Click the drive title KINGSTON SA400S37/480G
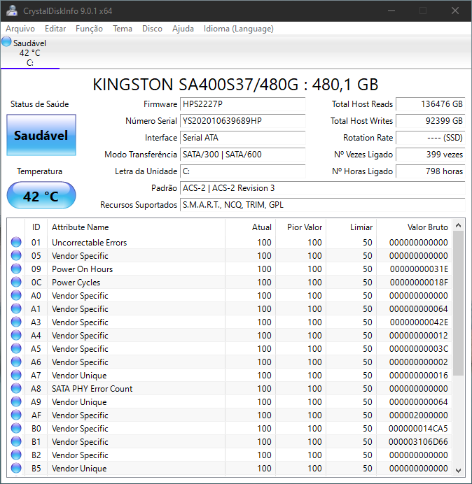Screen dimensions: 472x484 click(235, 85)
